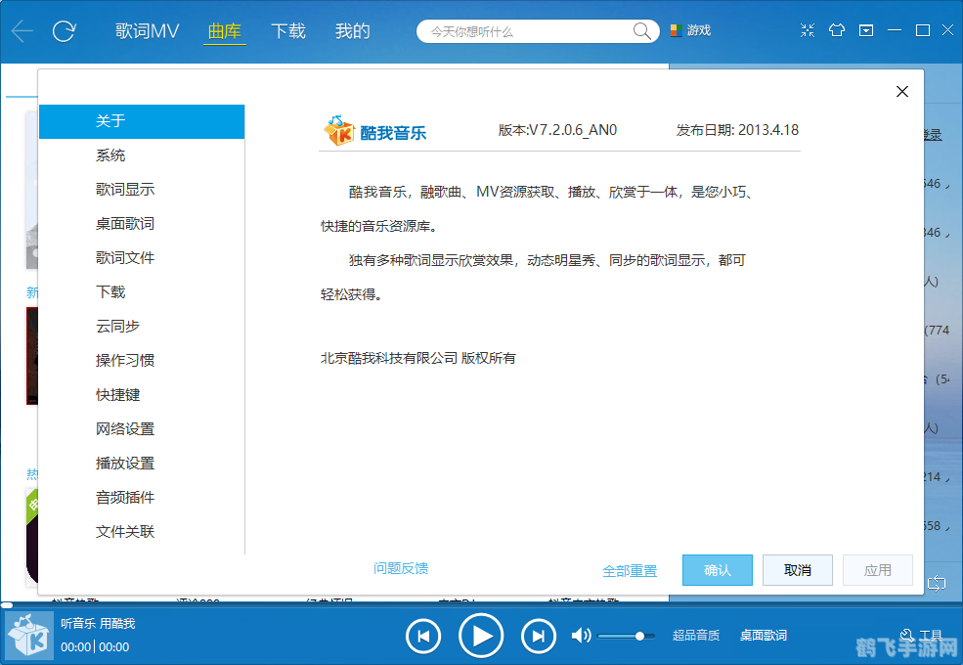Switch to the 下载 tab in top menu
This screenshot has height=665, width=963.
pyautogui.click(x=287, y=30)
